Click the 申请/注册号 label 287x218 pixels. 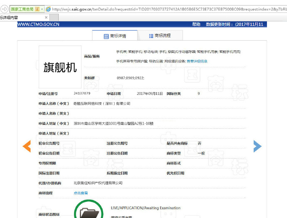48,94
